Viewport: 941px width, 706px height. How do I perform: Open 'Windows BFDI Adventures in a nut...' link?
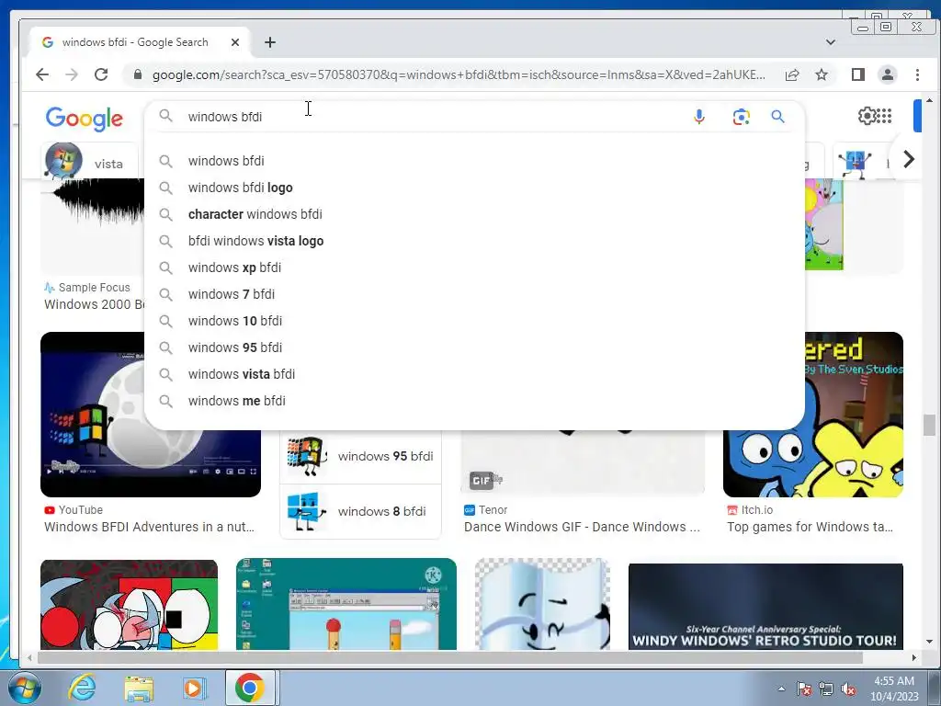coord(149,527)
